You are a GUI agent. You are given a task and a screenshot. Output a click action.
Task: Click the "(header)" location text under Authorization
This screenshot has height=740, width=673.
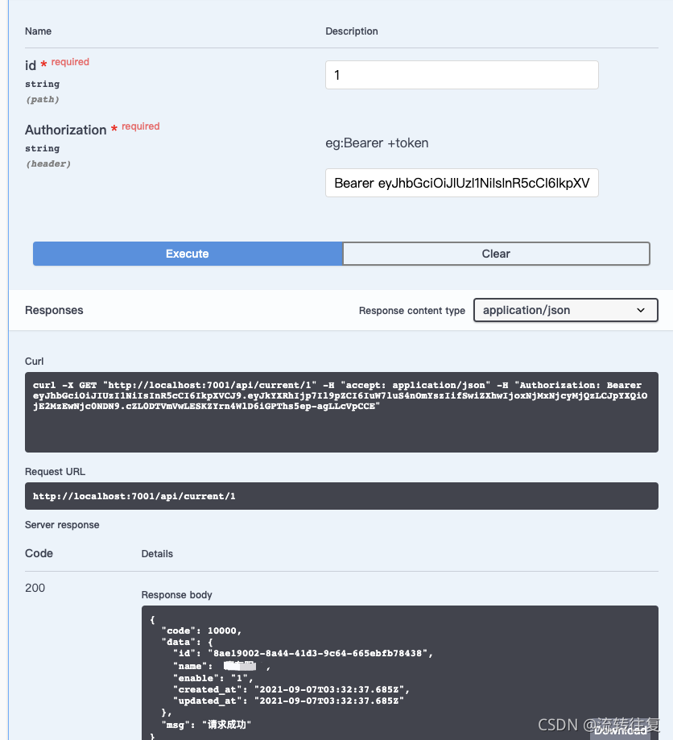(48, 163)
